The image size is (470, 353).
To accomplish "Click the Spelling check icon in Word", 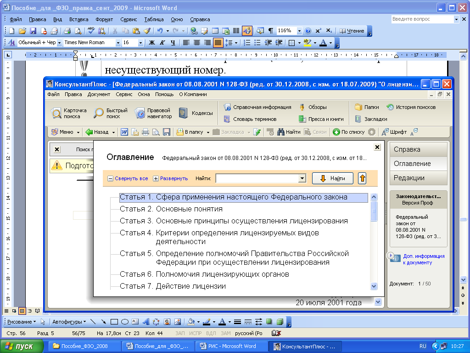I will pyautogui.click(x=91, y=31).
